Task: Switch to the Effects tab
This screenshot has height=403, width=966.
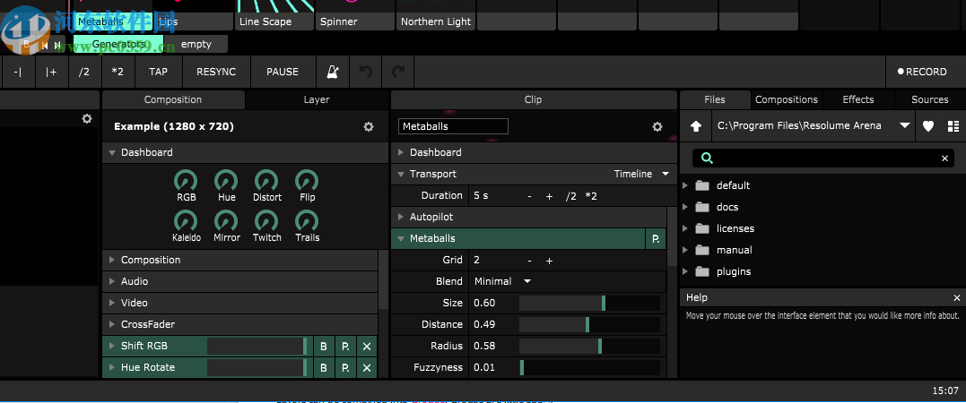Action: point(857,99)
